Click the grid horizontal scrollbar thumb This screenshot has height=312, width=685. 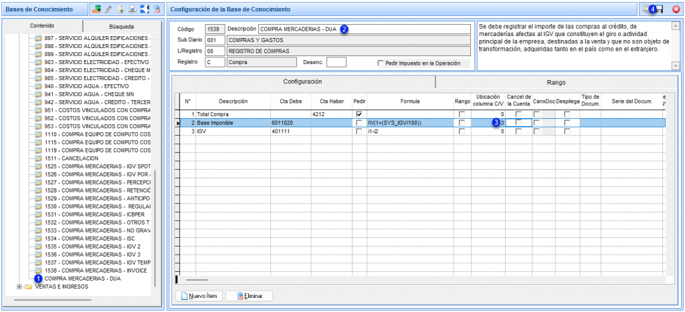pyautogui.click(x=197, y=279)
